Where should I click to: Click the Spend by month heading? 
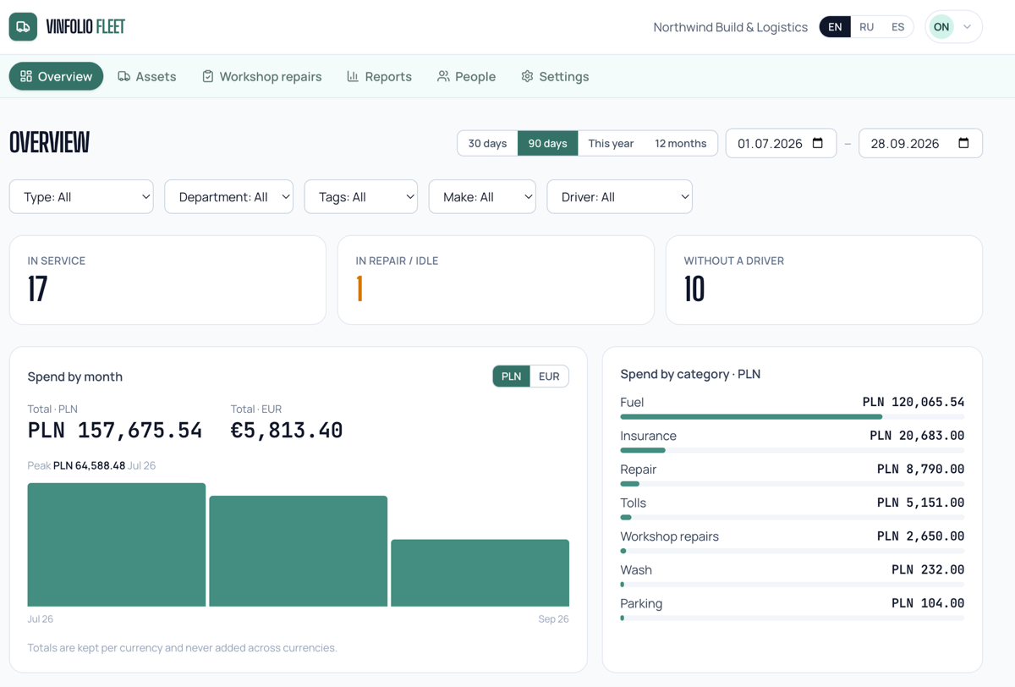tap(75, 376)
